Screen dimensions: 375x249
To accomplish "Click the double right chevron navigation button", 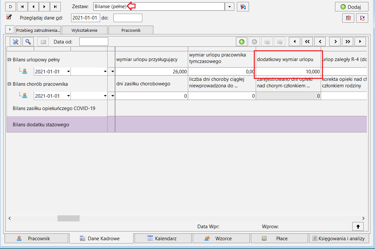I will (x=348, y=42).
